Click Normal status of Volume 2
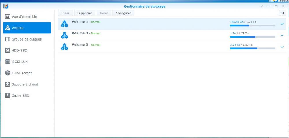This screenshot has height=138, width=289. click(95, 33)
